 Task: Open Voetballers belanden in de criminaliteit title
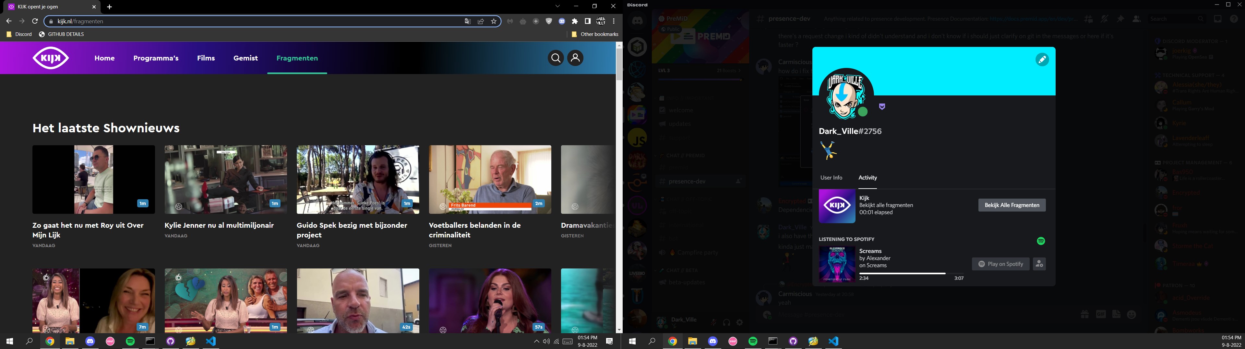[474, 230]
